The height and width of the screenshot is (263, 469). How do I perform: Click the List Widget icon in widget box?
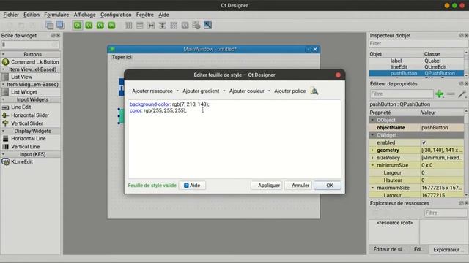click(5, 92)
